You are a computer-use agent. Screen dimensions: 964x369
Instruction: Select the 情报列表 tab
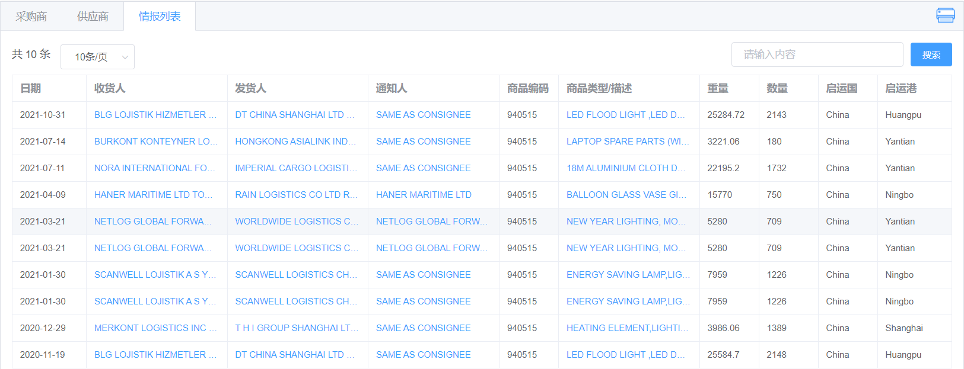[x=160, y=17]
